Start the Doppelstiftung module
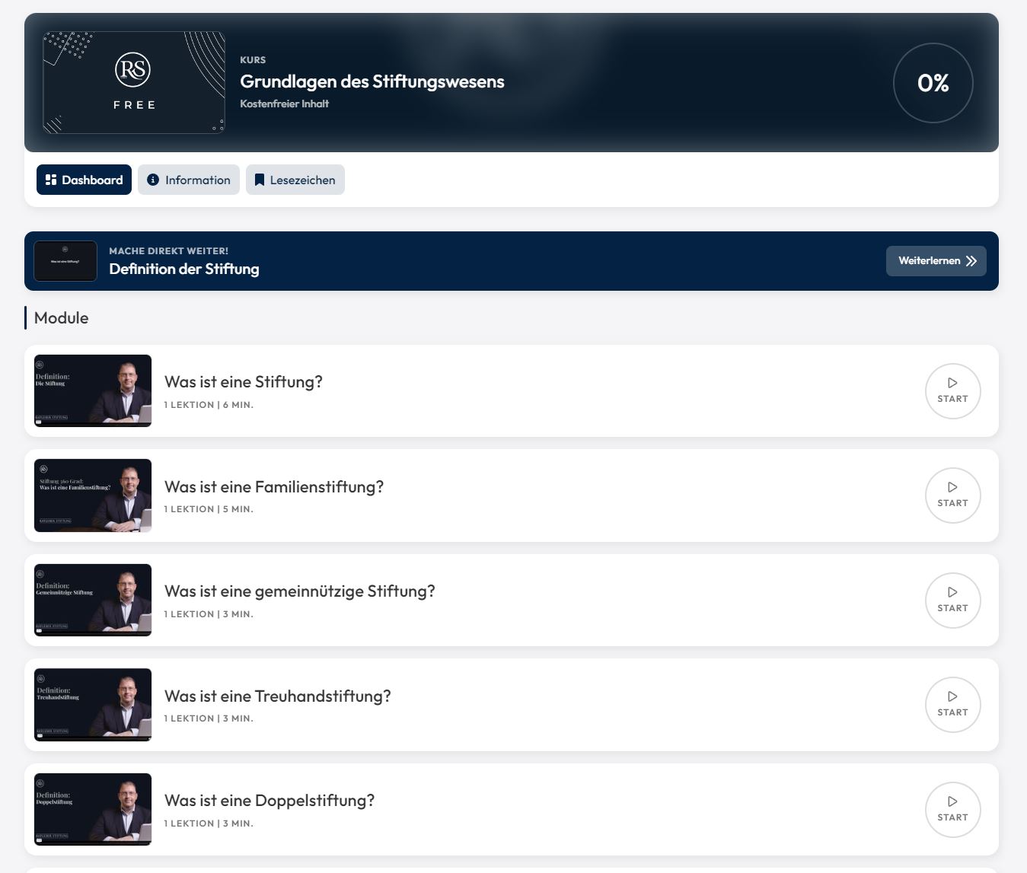The height and width of the screenshot is (873, 1027). (952, 810)
